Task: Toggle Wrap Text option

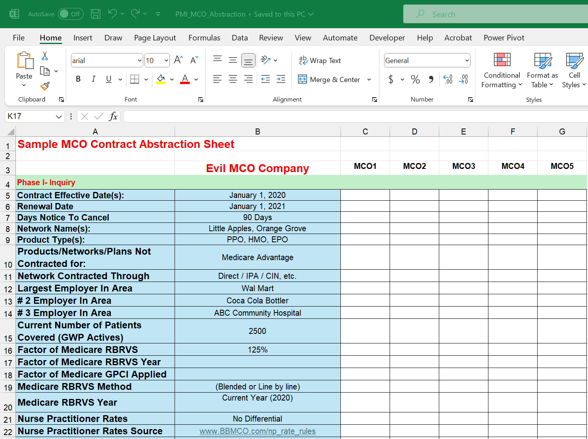Action: click(x=320, y=60)
